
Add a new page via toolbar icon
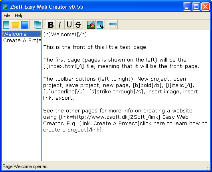pos(38,25)
